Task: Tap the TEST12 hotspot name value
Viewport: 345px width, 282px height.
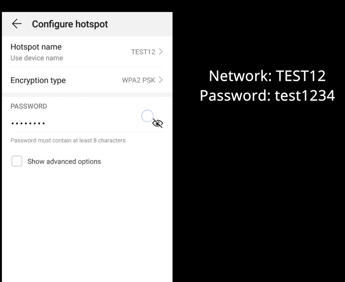Action: 143,52
